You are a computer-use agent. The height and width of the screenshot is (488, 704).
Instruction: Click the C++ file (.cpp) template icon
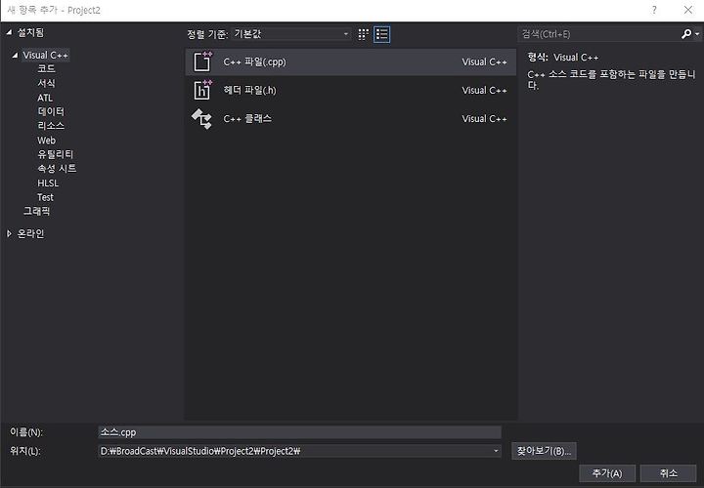[202, 61]
